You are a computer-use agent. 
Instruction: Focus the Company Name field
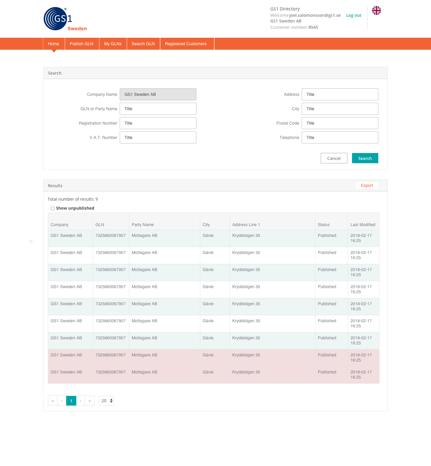[158, 94]
